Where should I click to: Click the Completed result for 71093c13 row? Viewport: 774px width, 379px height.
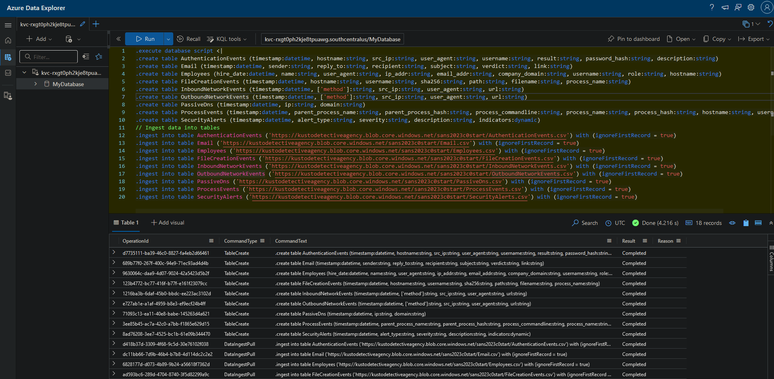click(x=634, y=314)
